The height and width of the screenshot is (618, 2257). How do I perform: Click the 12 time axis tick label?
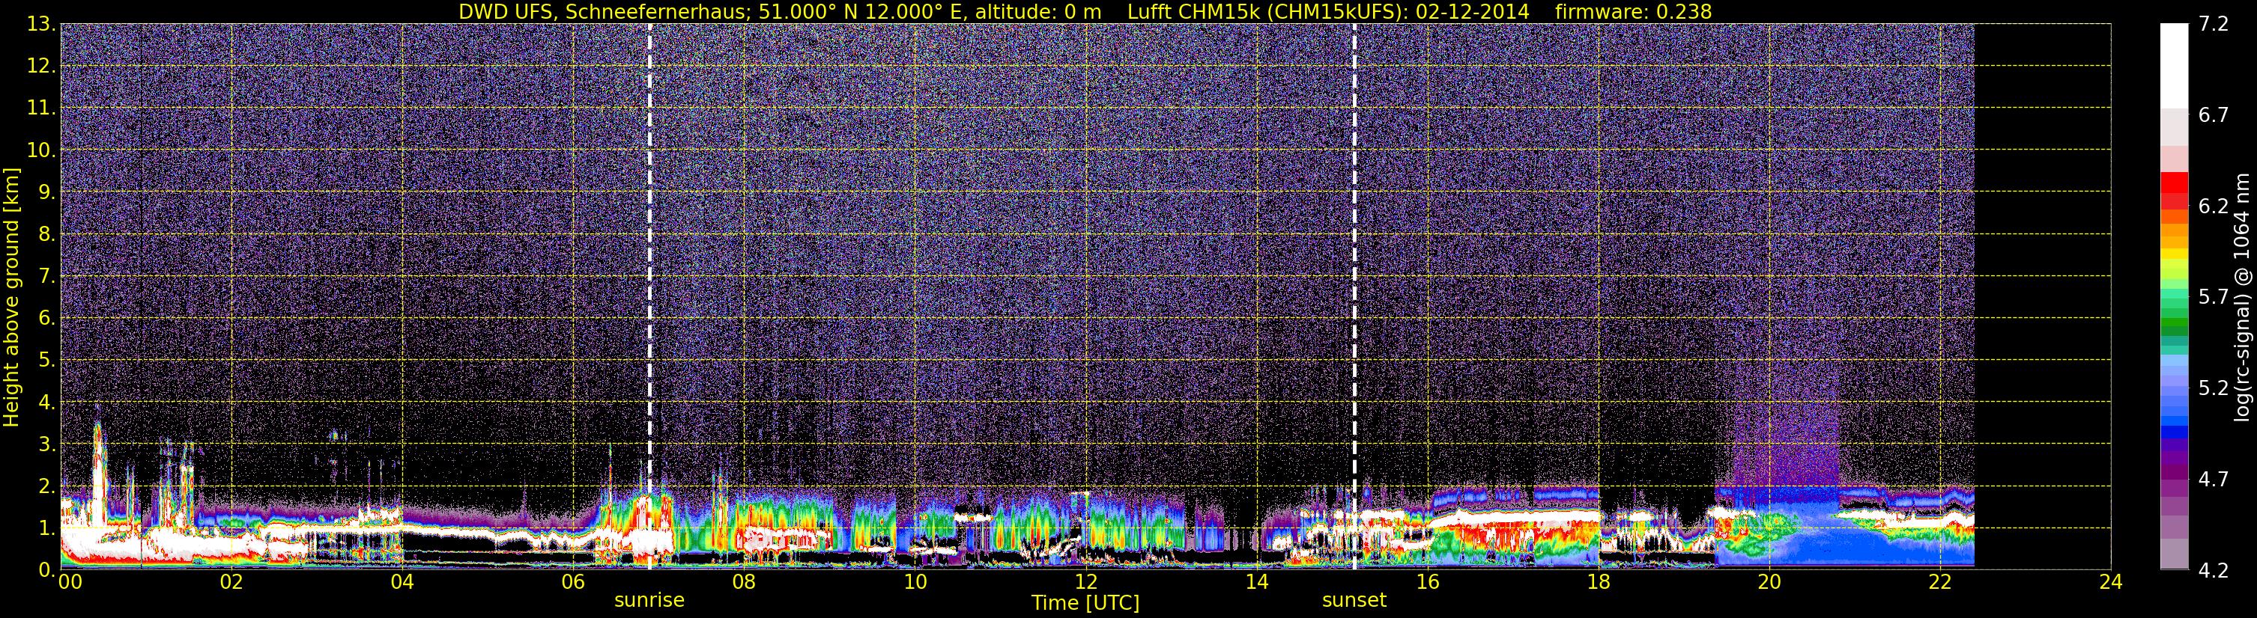(1085, 583)
